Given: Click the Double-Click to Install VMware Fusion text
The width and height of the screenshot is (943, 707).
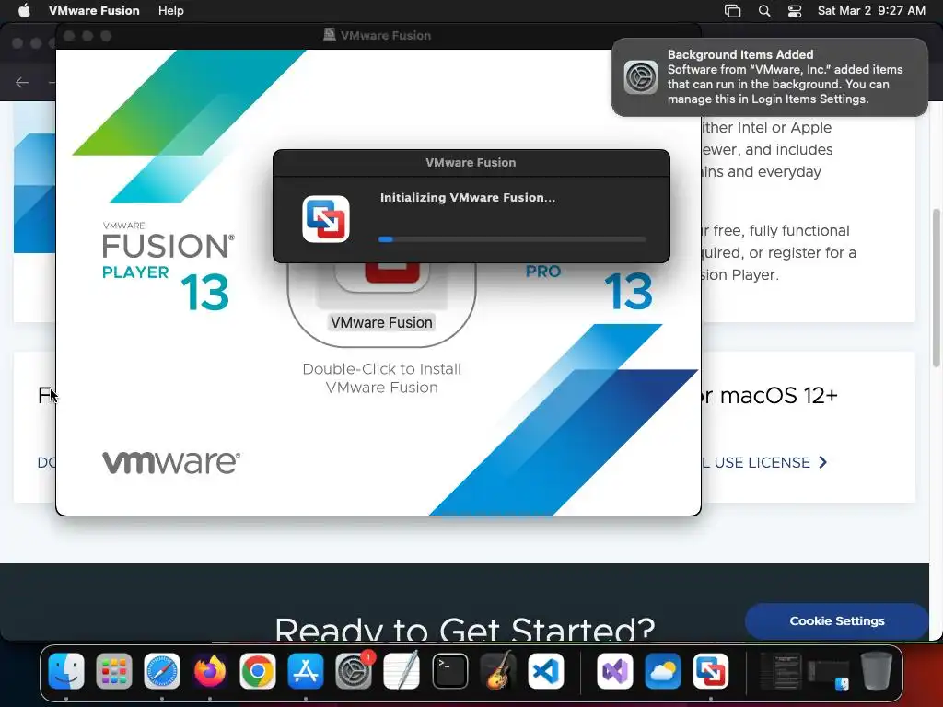Looking at the screenshot, I should coord(381,378).
